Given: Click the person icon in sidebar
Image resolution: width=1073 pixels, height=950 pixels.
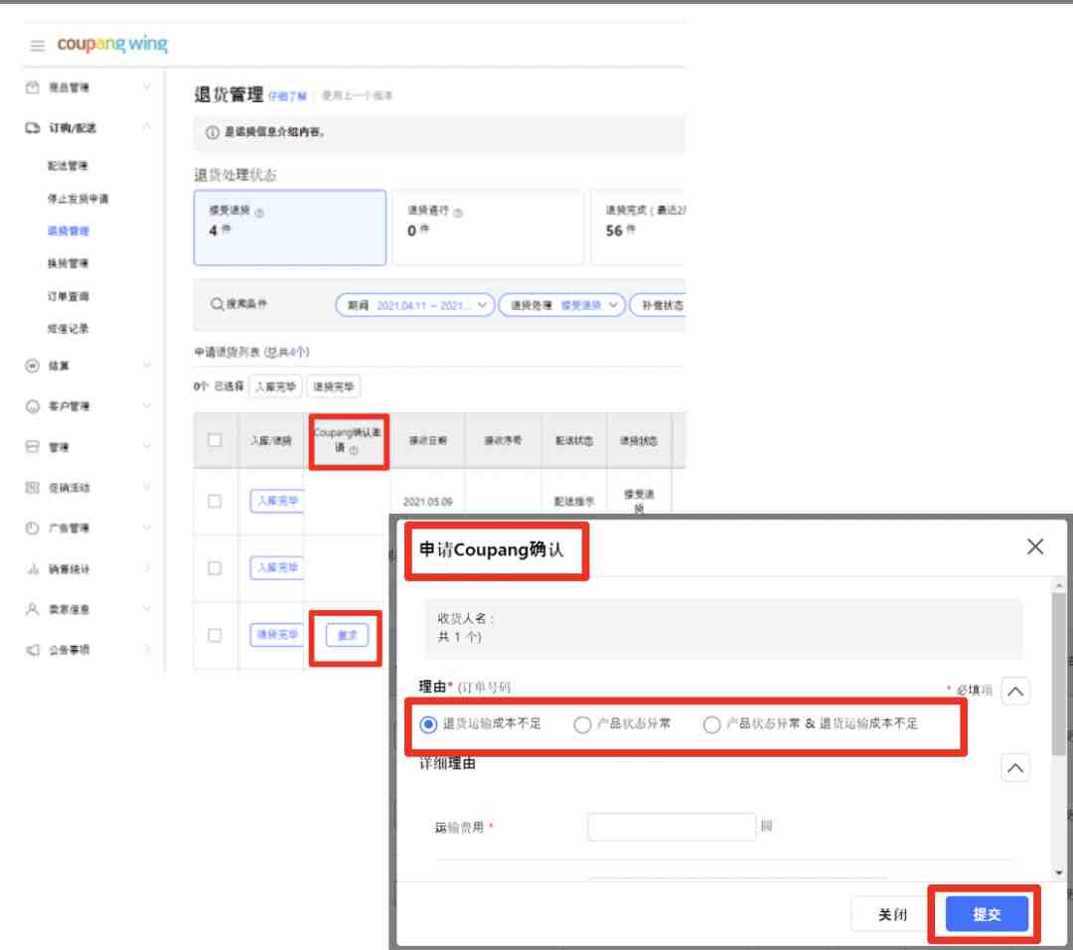Looking at the screenshot, I should (x=32, y=608).
